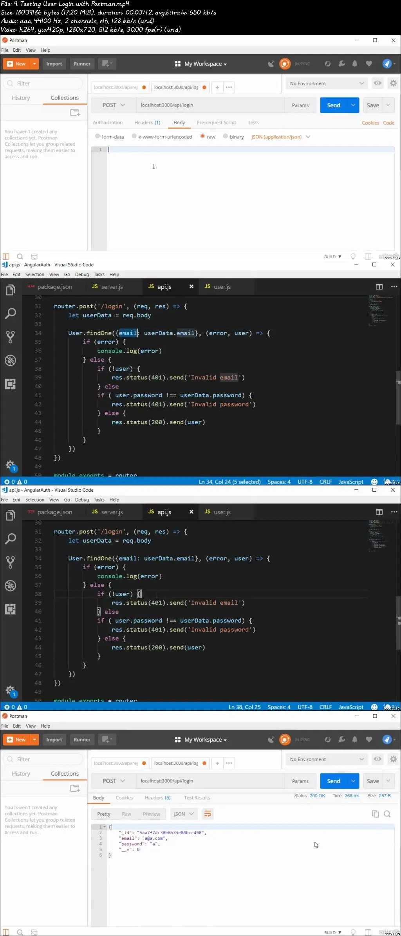Image resolution: width=401 pixels, height=936 pixels.
Task: Switch to History tab in top Postman sidebar
Action: (21, 98)
